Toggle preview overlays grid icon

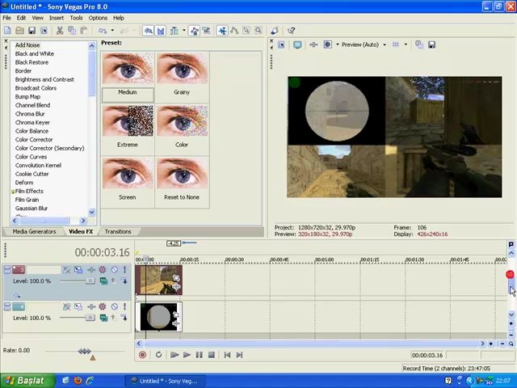(x=396, y=44)
